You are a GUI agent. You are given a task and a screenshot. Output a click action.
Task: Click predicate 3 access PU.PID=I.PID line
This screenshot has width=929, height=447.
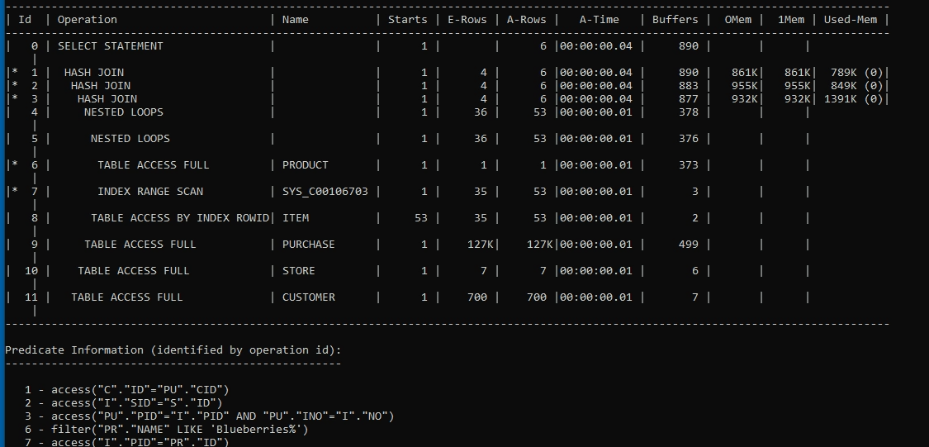pos(210,416)
